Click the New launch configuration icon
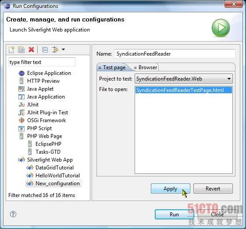The height and width of the screenshot is (229, 246). (x=11, y=50)
